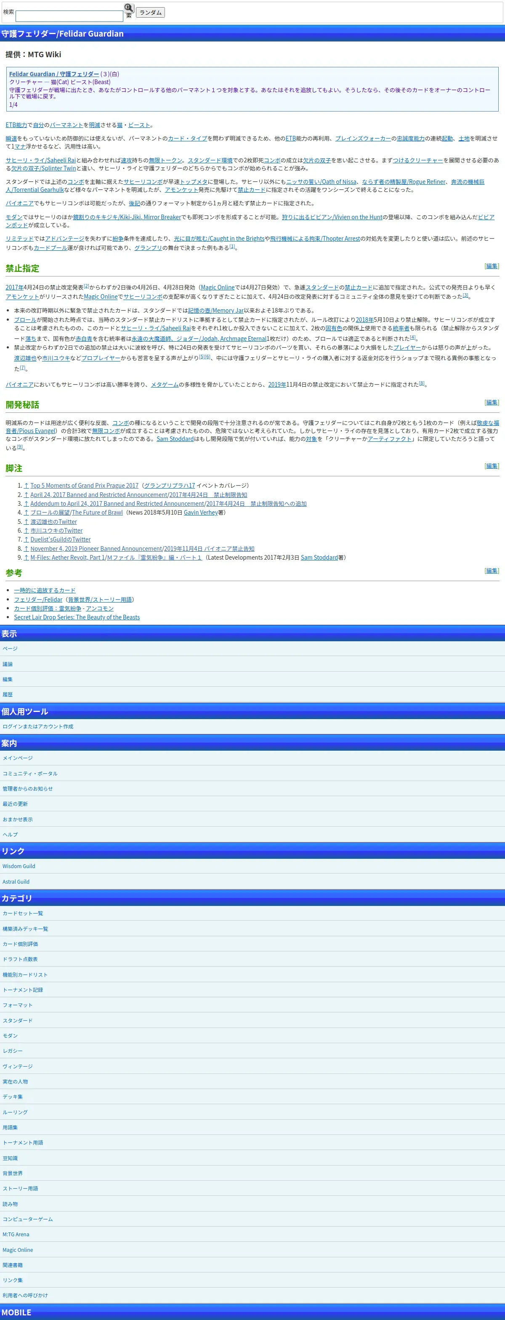505x1320 pixels.
Task: Open 実在の人物 category
Action: pos(15,1082)
